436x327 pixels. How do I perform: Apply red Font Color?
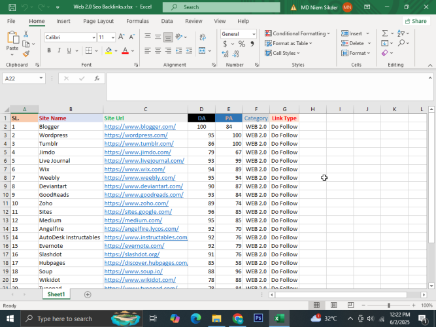125,50
